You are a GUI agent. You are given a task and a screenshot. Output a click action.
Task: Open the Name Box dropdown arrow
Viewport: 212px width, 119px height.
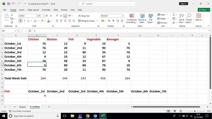(x=15, y=31)
